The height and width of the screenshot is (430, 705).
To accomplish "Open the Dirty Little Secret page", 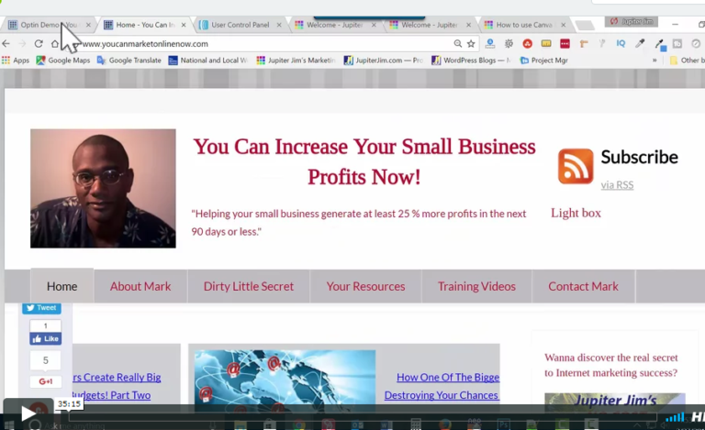I will point(249,286).
